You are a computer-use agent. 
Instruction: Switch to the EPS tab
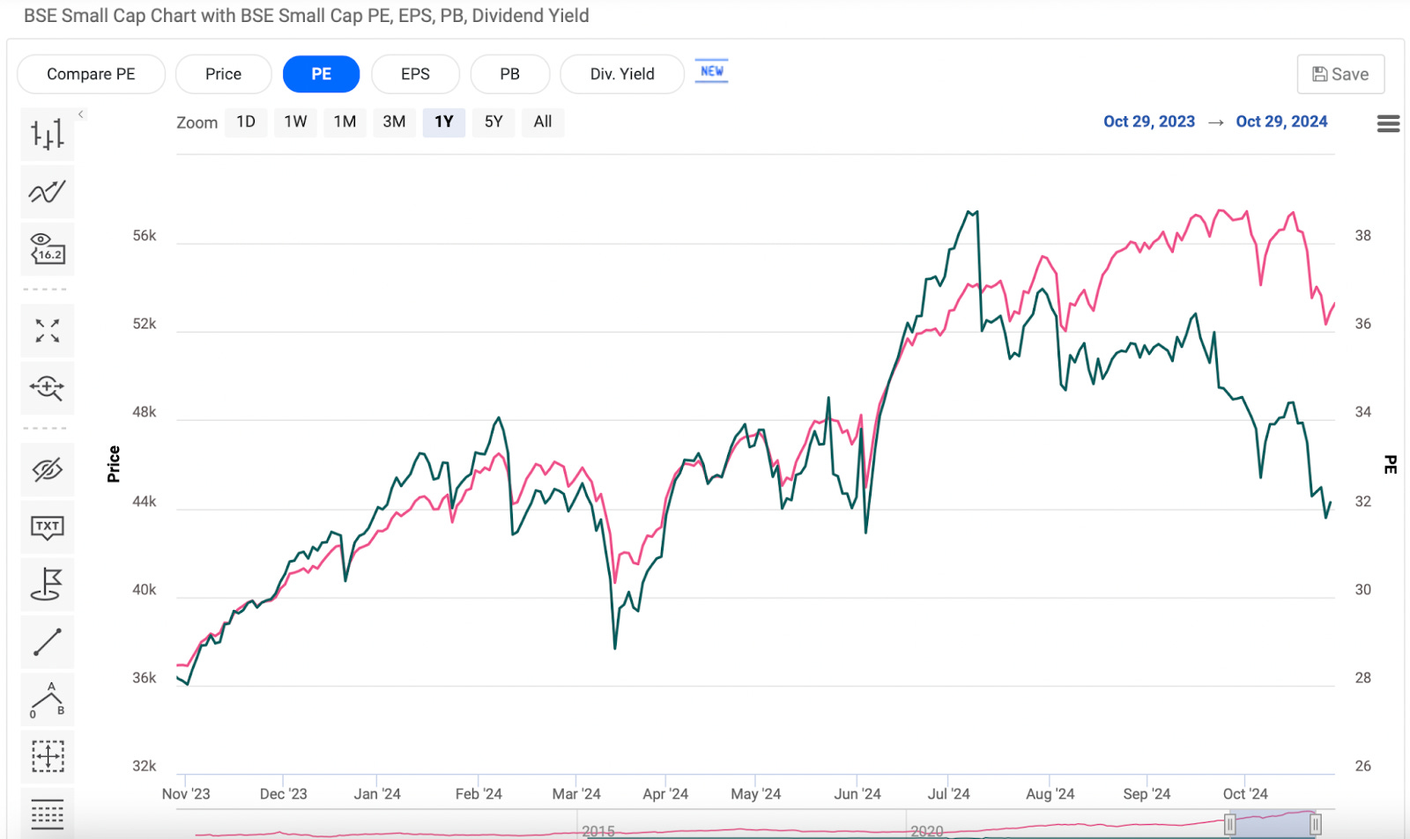pyautogui.click(x=415, y=74)
